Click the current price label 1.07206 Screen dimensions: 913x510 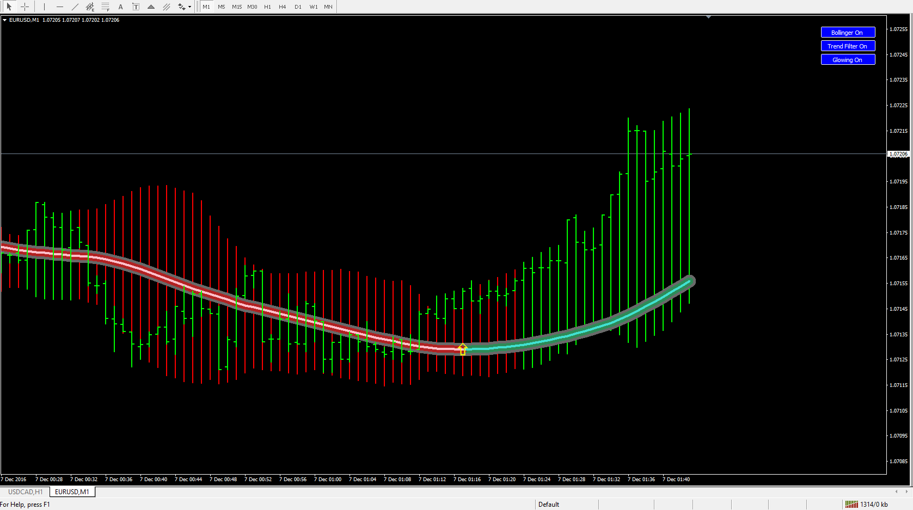pos(898,154)
